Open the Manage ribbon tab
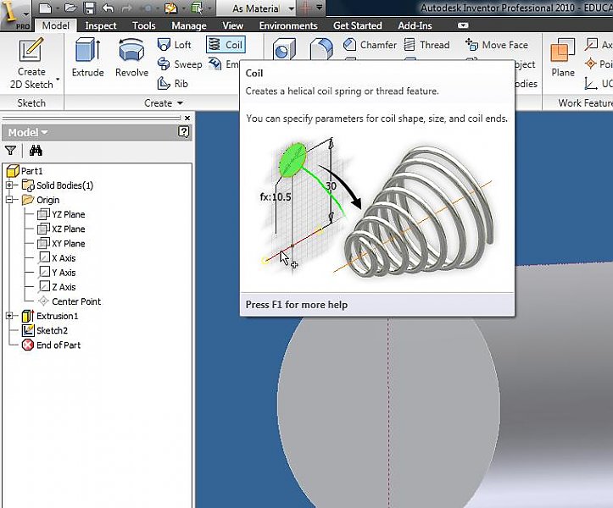613x508 pixels. point(189,25)
